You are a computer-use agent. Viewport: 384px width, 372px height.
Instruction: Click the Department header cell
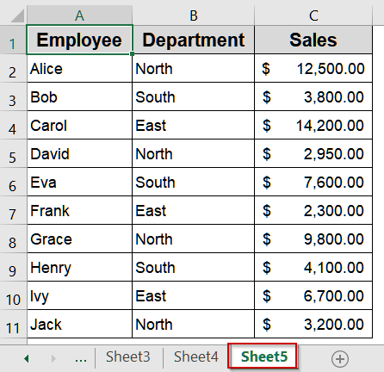click(194, 40)
